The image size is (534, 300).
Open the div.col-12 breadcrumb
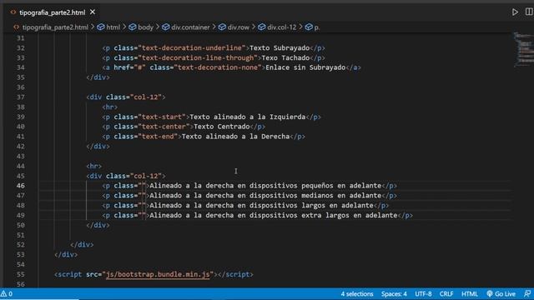coord(282,27)
